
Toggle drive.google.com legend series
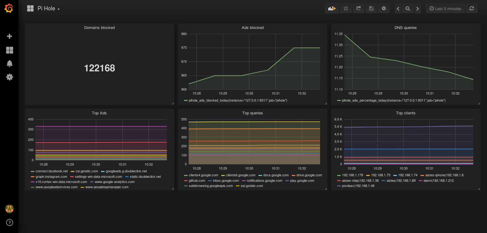[x=309, y=175]
